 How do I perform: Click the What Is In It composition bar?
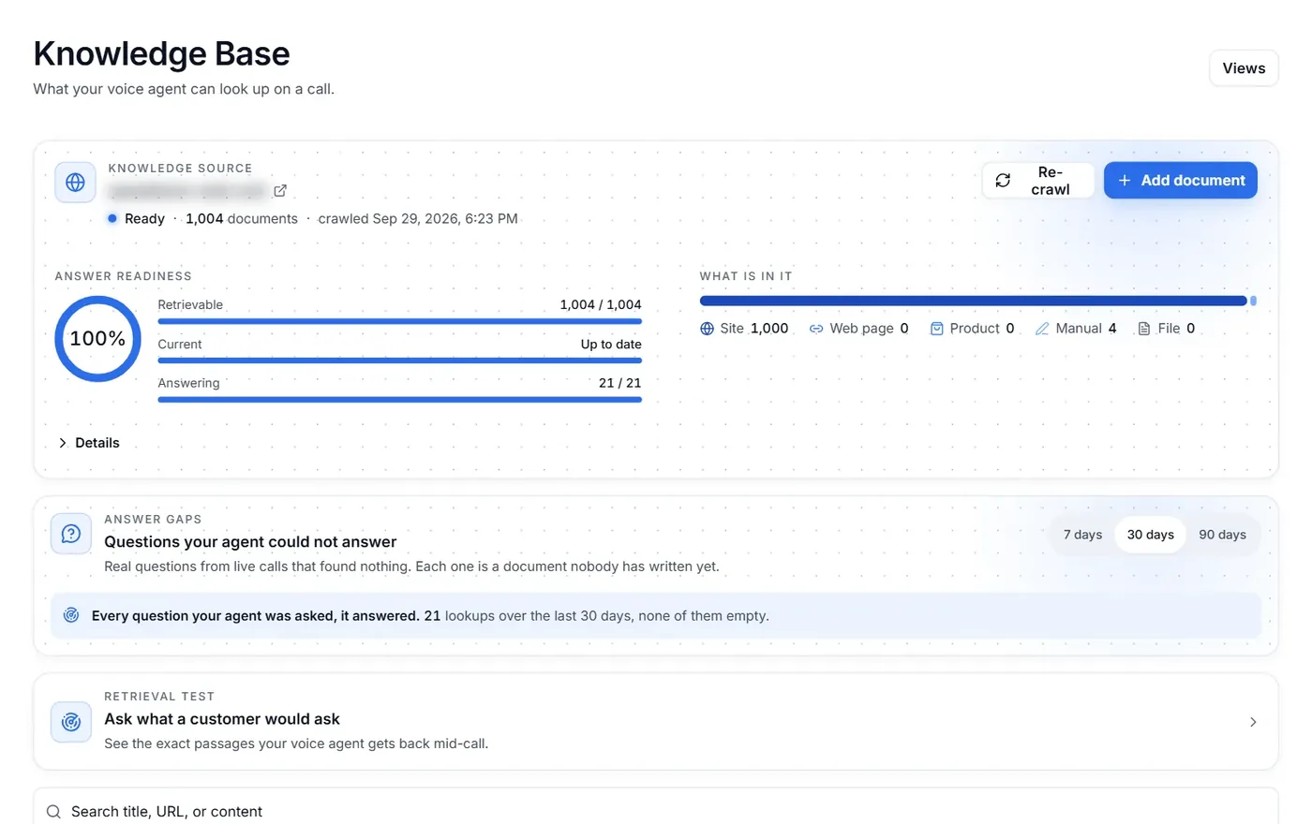(x=977, y=301)
